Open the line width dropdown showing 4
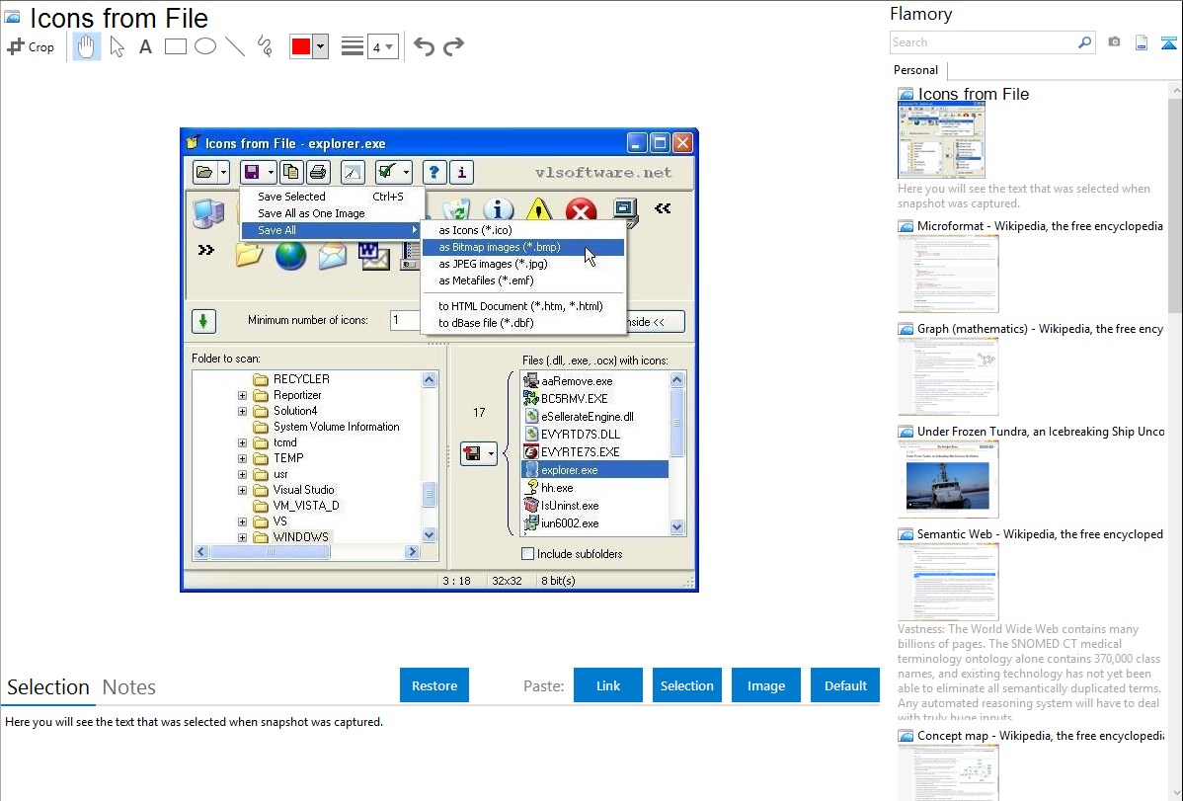The height and width of the screenshot is (801, 1183). (382, 46)
